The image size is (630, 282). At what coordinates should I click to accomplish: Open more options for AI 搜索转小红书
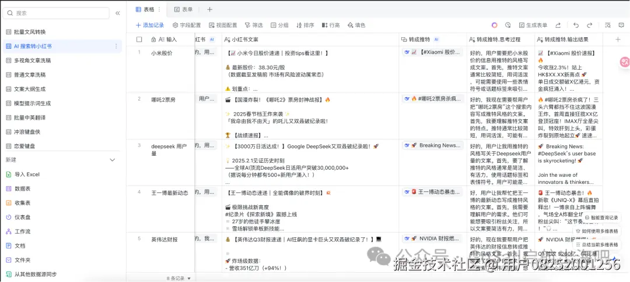tap(116, 46)
